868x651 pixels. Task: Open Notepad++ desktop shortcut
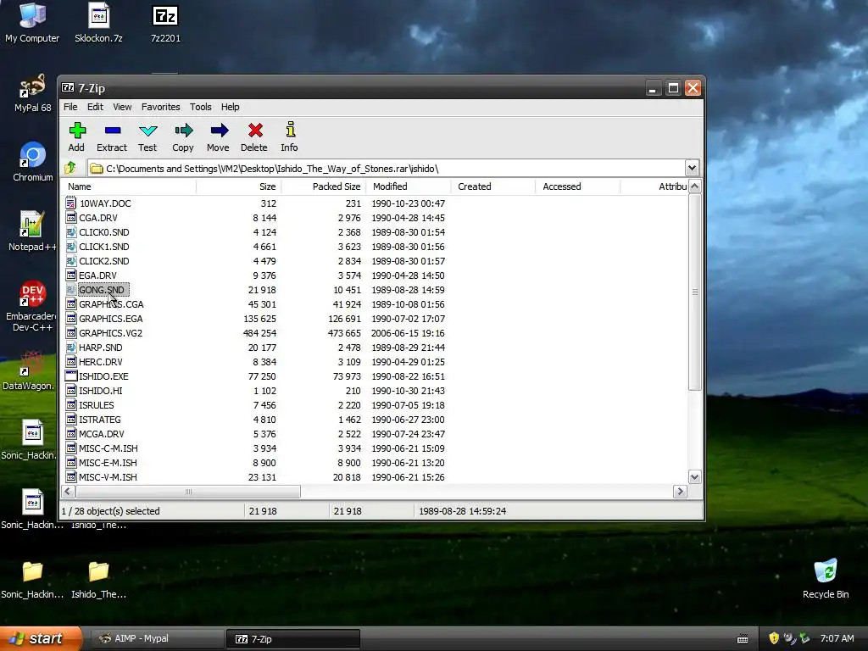(32, 231)
